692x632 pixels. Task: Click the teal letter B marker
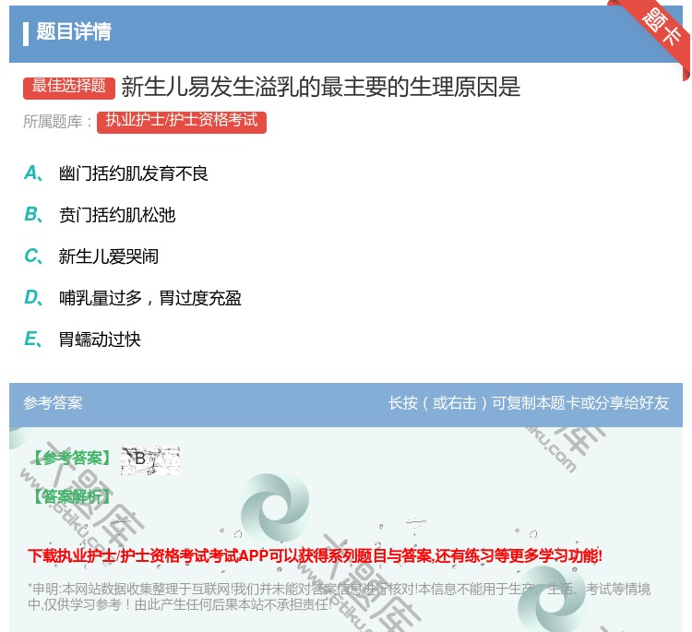(33, 214)
